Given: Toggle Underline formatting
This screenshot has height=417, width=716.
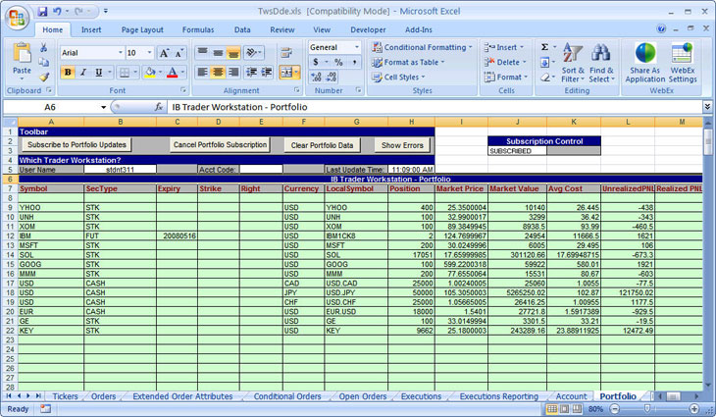Looking at the screenshot, I should click(98, 73).
